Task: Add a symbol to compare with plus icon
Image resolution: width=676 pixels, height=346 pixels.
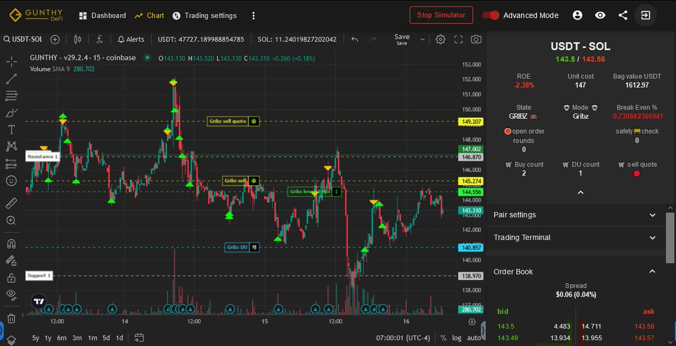Action: (55, 39)
